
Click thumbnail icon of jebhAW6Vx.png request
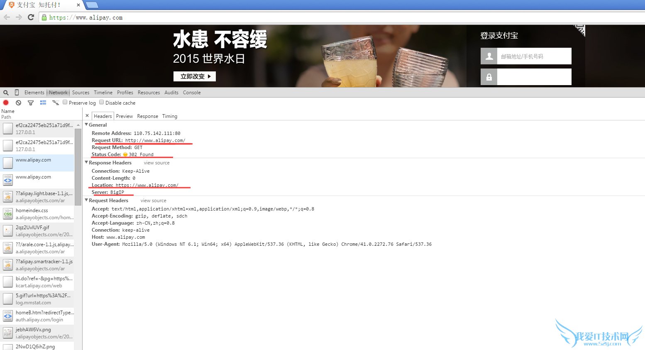(x=8, y=333)
